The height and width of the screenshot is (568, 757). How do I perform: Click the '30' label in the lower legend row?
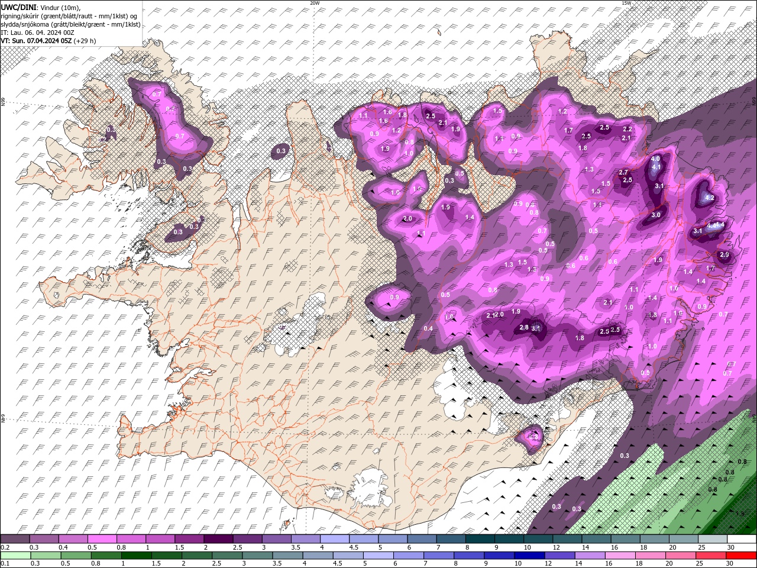coord(731,564)
